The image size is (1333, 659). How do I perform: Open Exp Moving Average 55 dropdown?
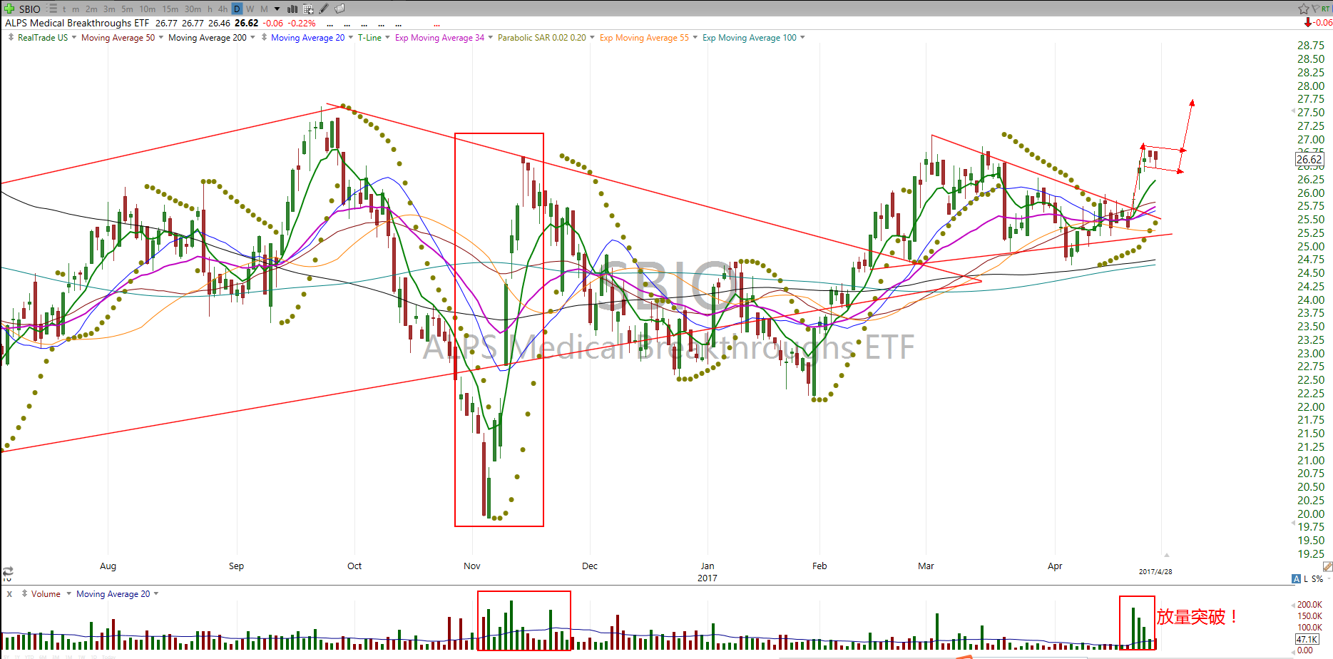coord(695,37)
